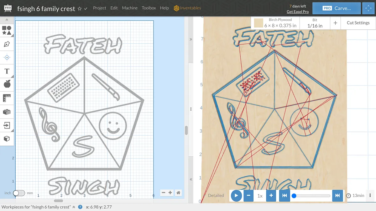
Task: Open the three-dot preview options menu
Action: pos(370,195)
